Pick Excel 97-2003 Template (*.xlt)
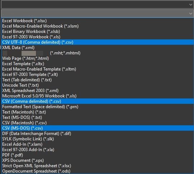Viewport: 194px width, 174px height. [97, 74]
